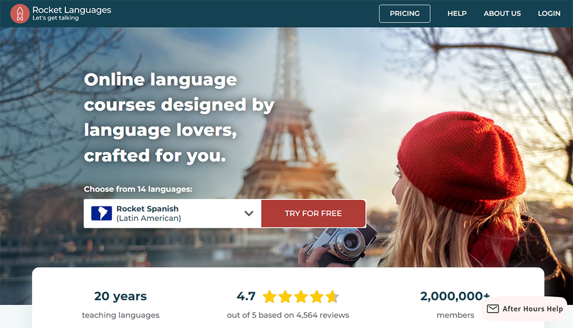
Task: Select the LOGIN link
Action: tap(549, 13)
